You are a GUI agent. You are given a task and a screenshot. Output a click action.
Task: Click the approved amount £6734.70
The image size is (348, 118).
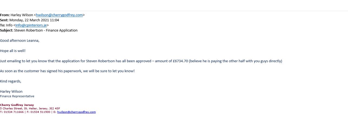tap(180, 61)
